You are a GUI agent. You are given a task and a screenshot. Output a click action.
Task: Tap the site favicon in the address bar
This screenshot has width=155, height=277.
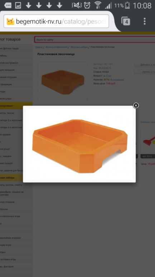[x=10, y=21]
